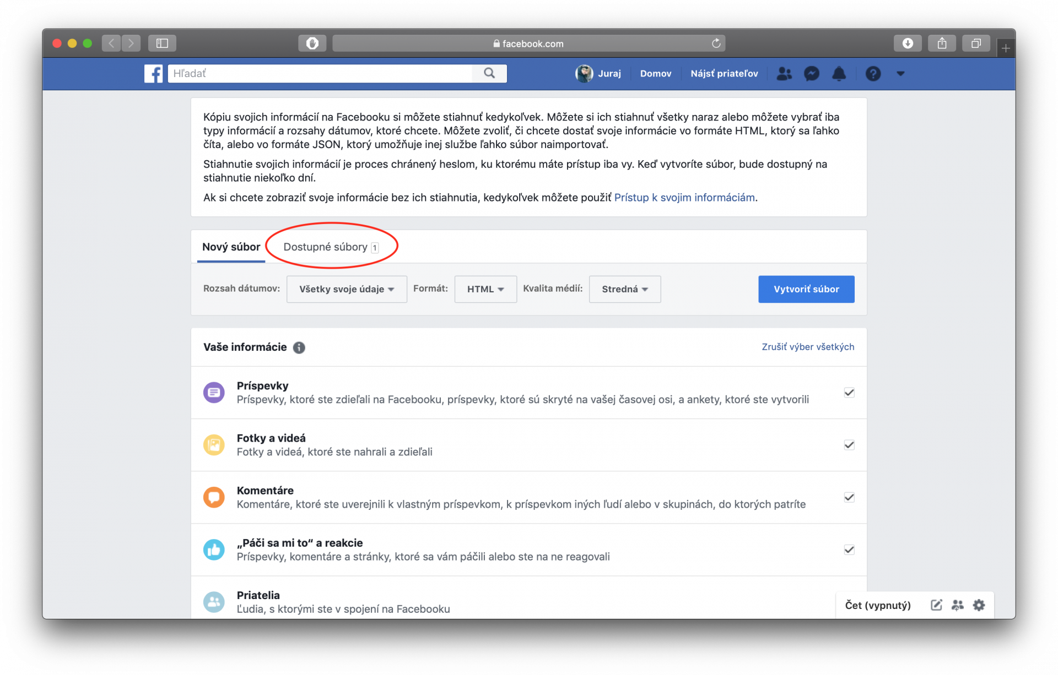Uncheck the Fotky a videá checkbox
Screen dimensions: 1058x675
click(x=849, y=445)
